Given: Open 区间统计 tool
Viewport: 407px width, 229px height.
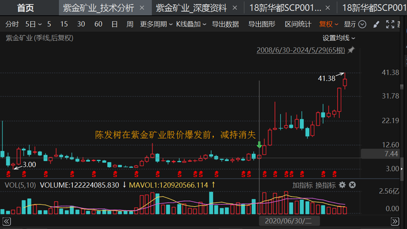Looking at the screenshot, I should [x=298, y=24].
